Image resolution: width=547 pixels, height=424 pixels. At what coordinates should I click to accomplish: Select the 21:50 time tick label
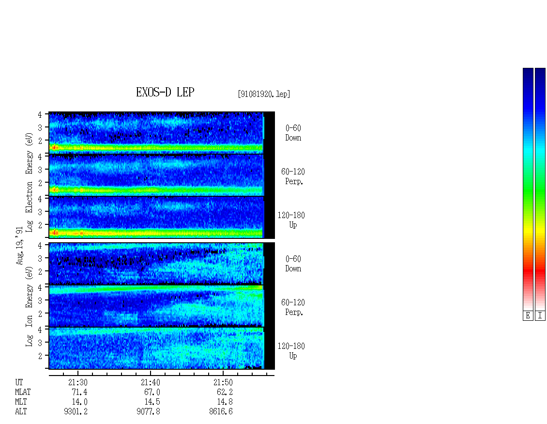[223, 382]
